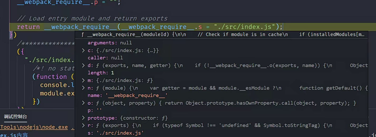The image size is (376, 137).
Task: Expand the "c" property node
Action: (x=83, y=50)
